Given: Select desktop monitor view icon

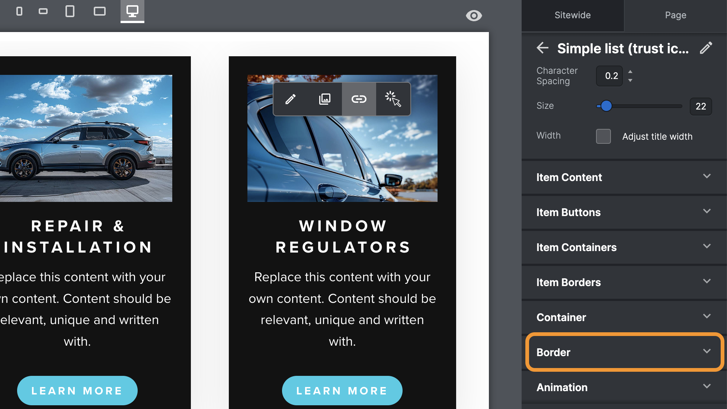Looking at the screenshot, I should pos(132,11).
